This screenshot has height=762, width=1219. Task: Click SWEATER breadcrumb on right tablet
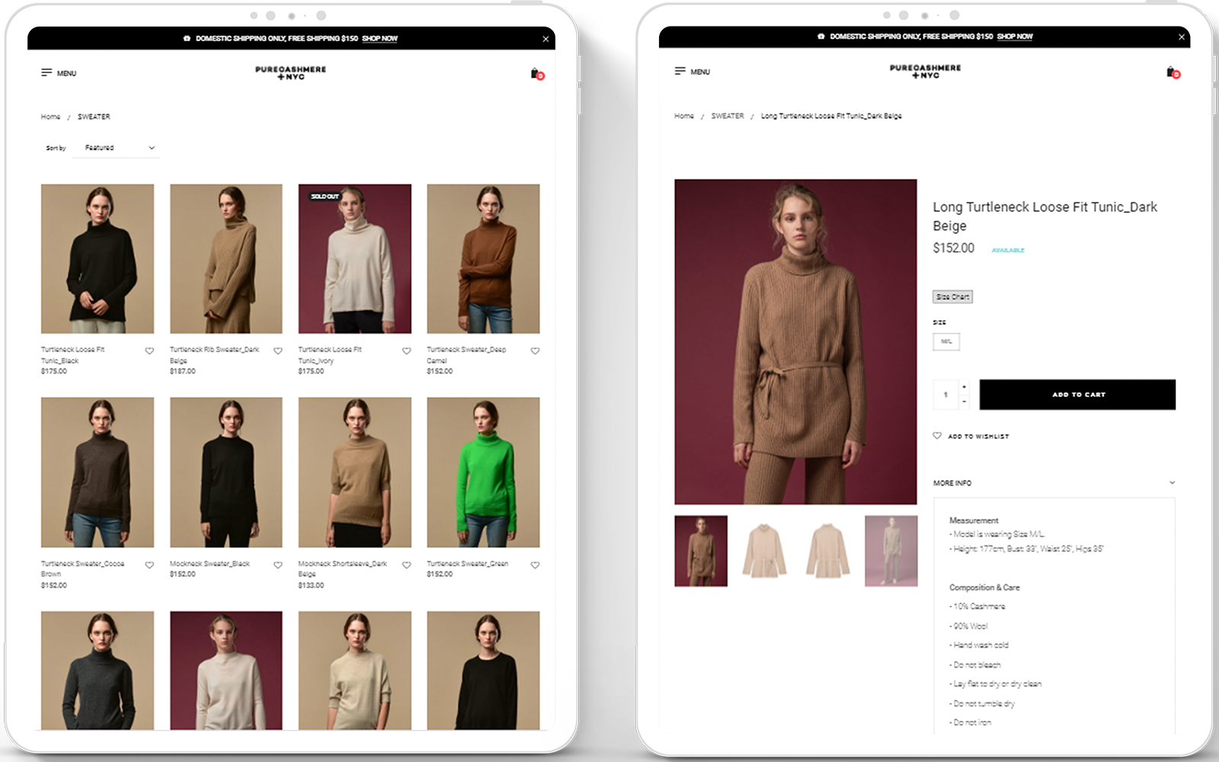coord(728,116)
